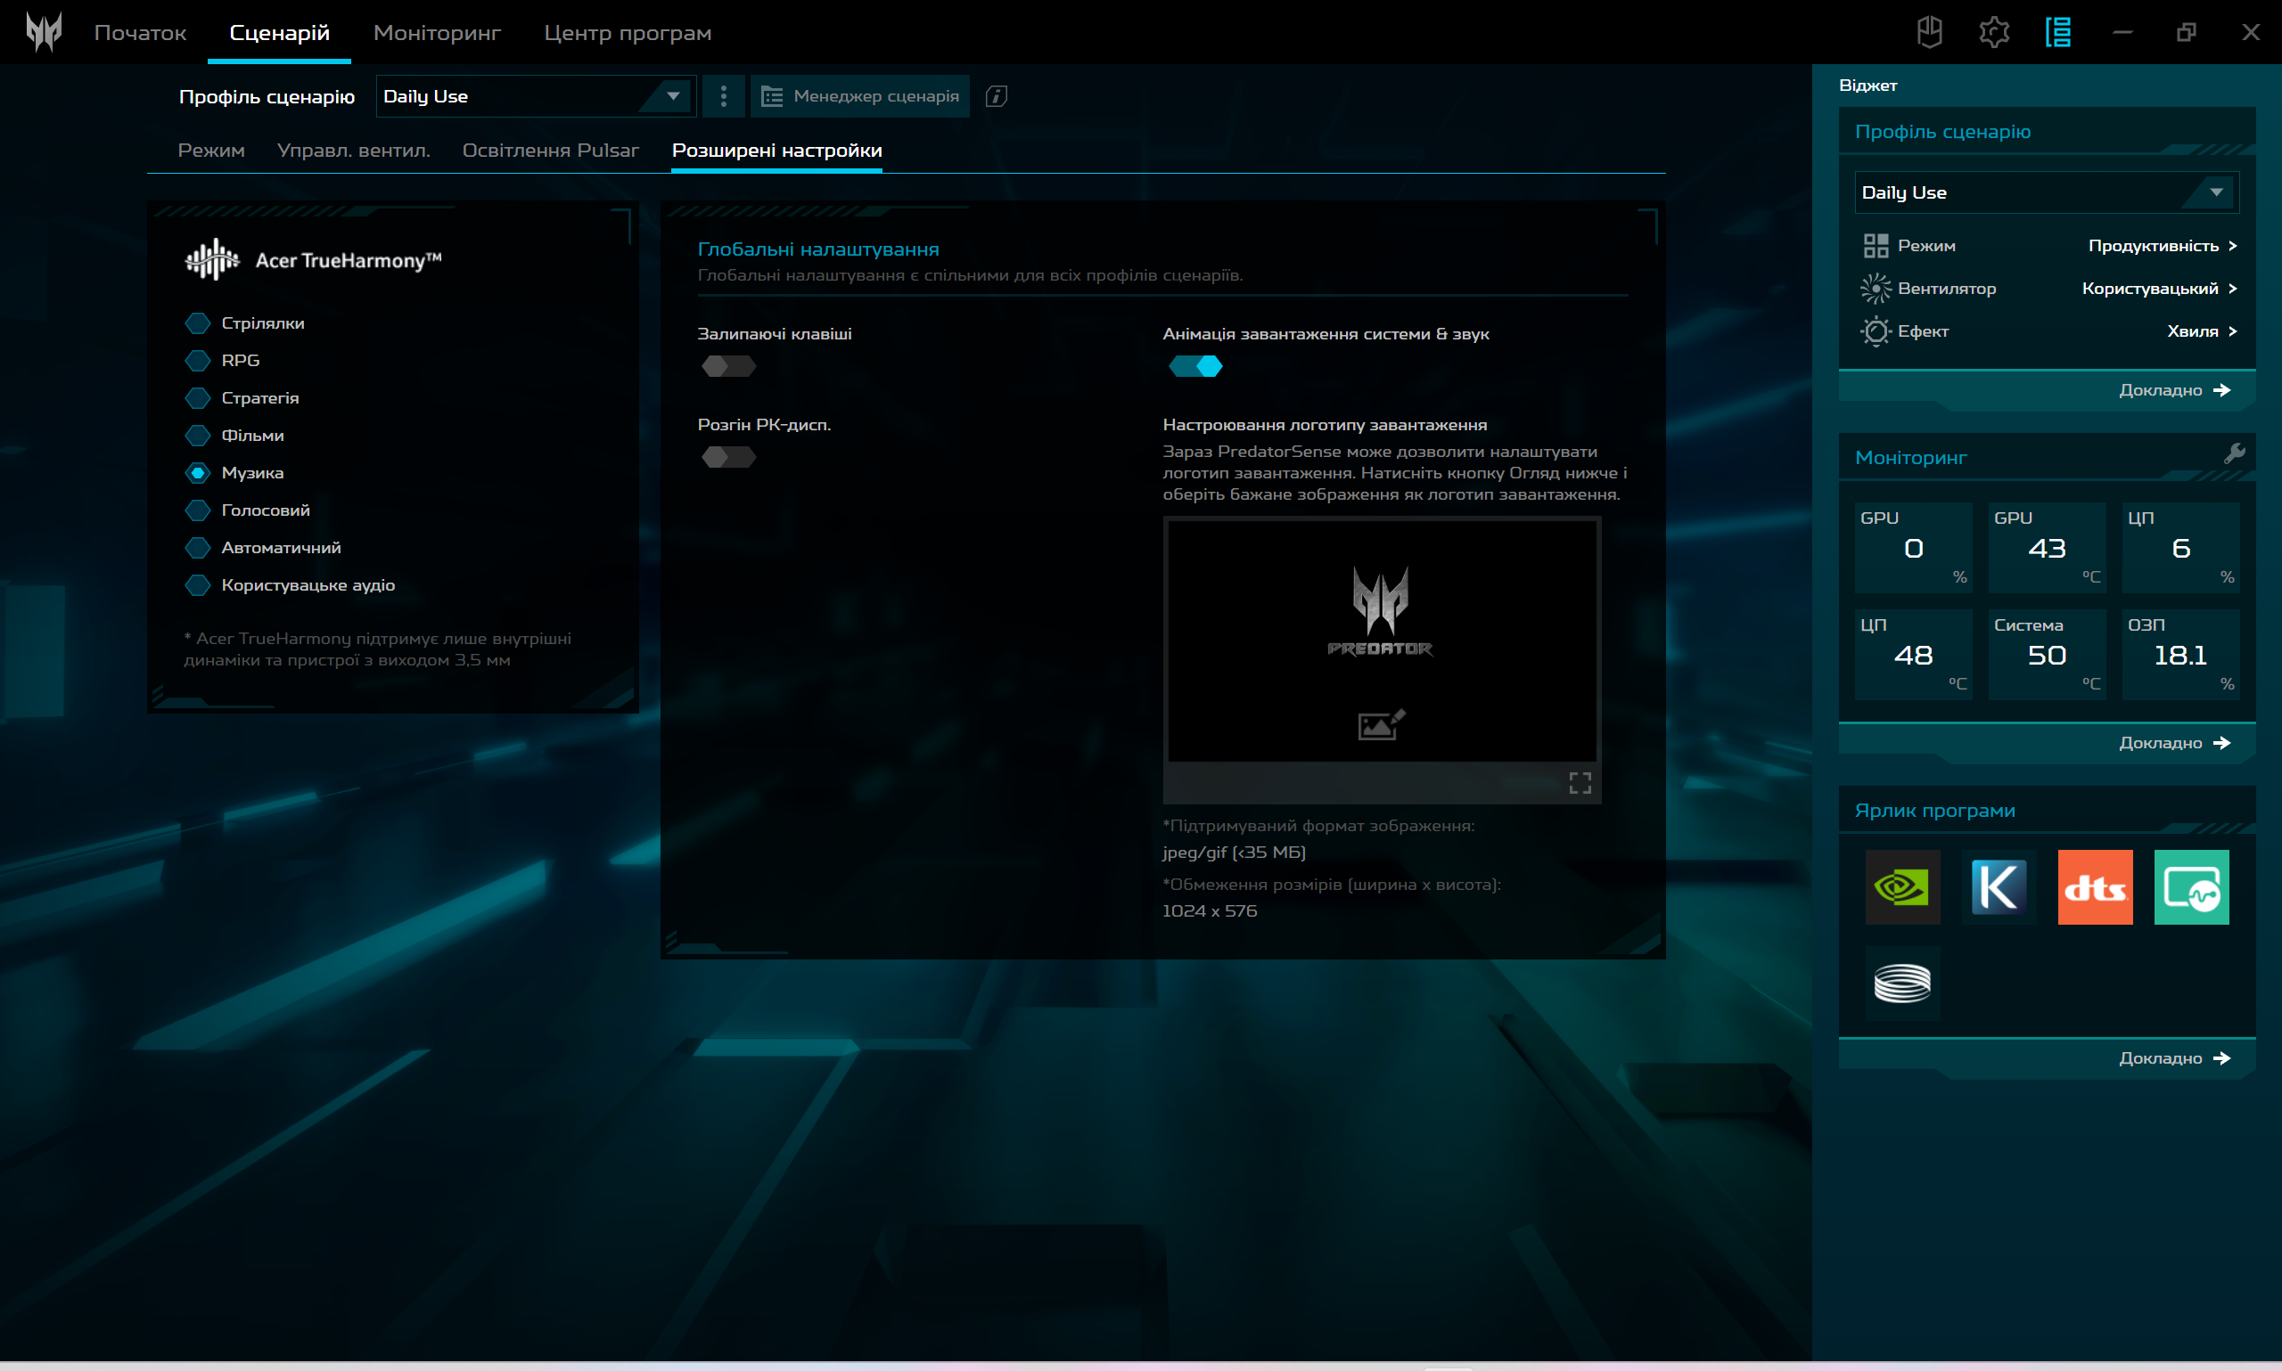The height and width of the screenshot is (1371, 2282).
Task: Launch the Killer Control Center shortcut
Action: (x=1999, y=887)
